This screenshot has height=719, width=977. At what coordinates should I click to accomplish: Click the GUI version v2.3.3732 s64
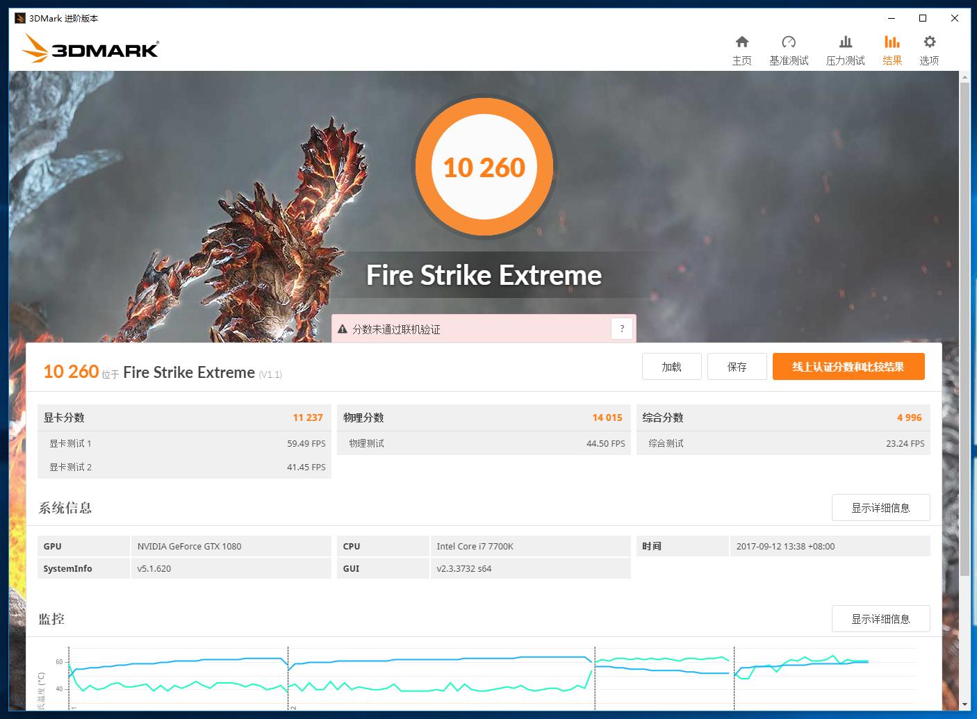click(x=464, y=568)
